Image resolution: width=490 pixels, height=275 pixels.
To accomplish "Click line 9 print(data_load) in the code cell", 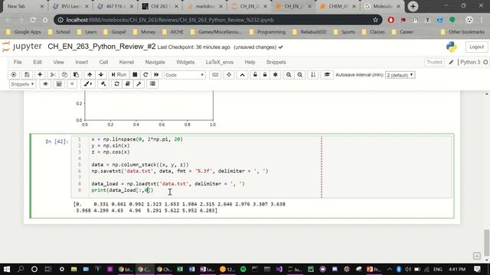I will 122,190.
